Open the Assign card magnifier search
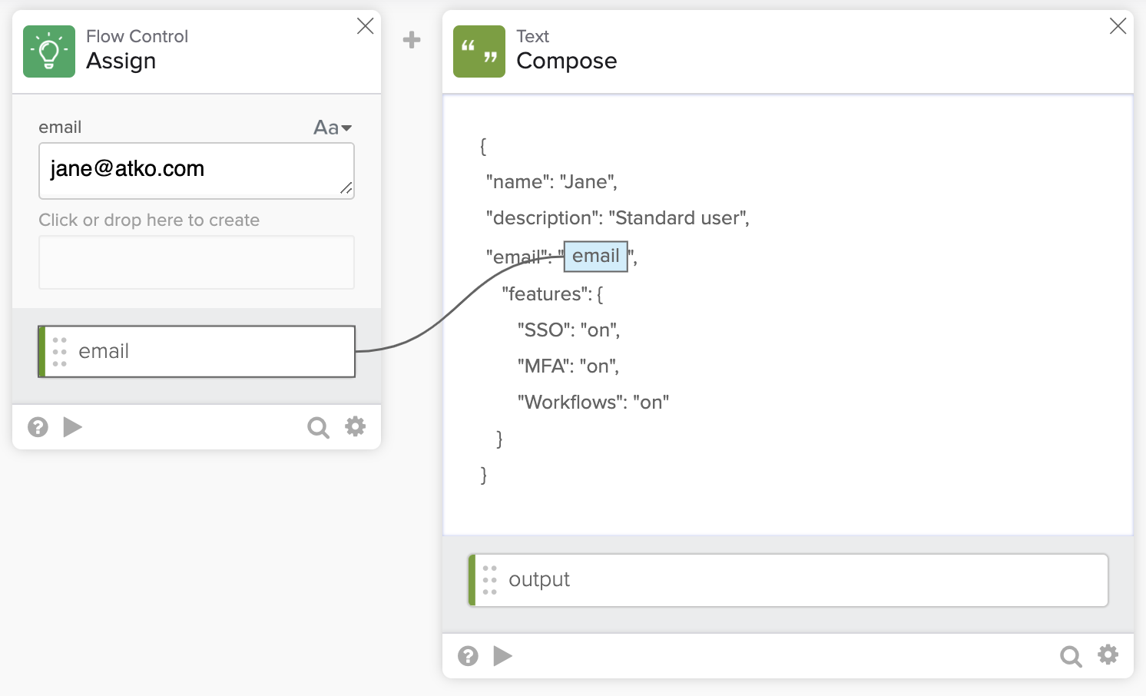The image size is (1146, 696). tap(317, 427)
